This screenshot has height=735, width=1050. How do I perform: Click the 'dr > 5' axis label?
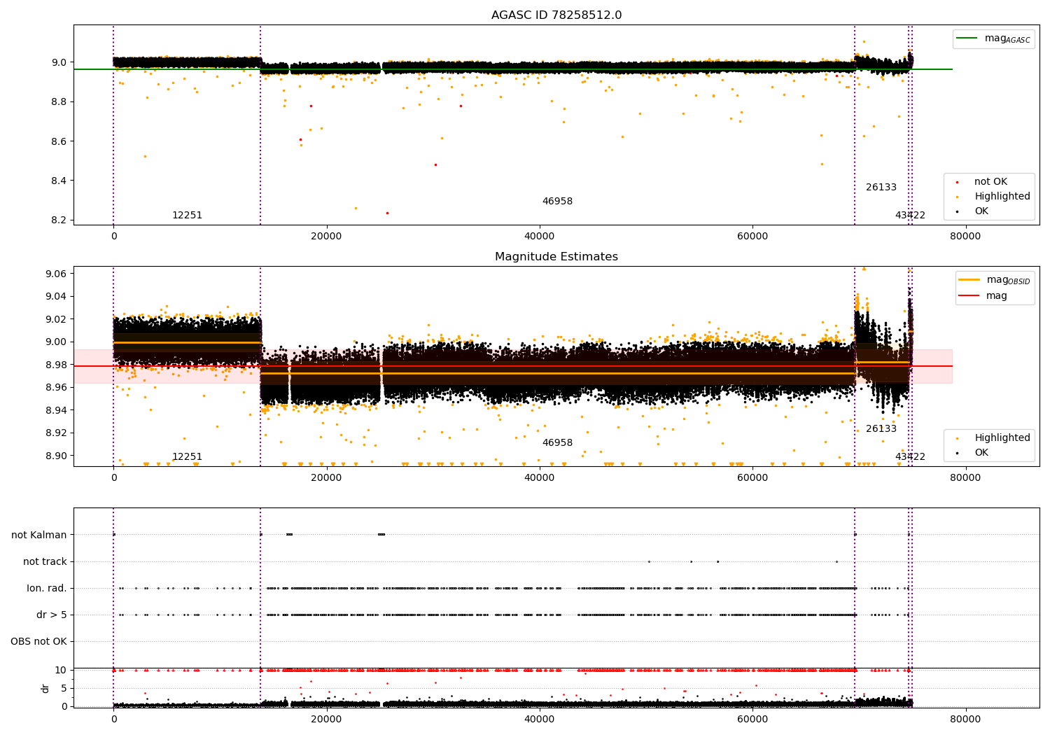[x=52, y=615]
